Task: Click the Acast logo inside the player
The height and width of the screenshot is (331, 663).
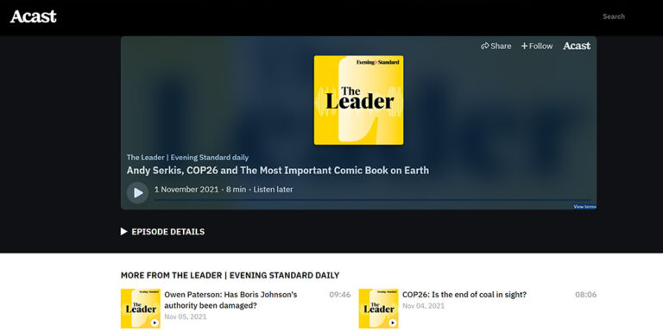Action: [577, 46]
